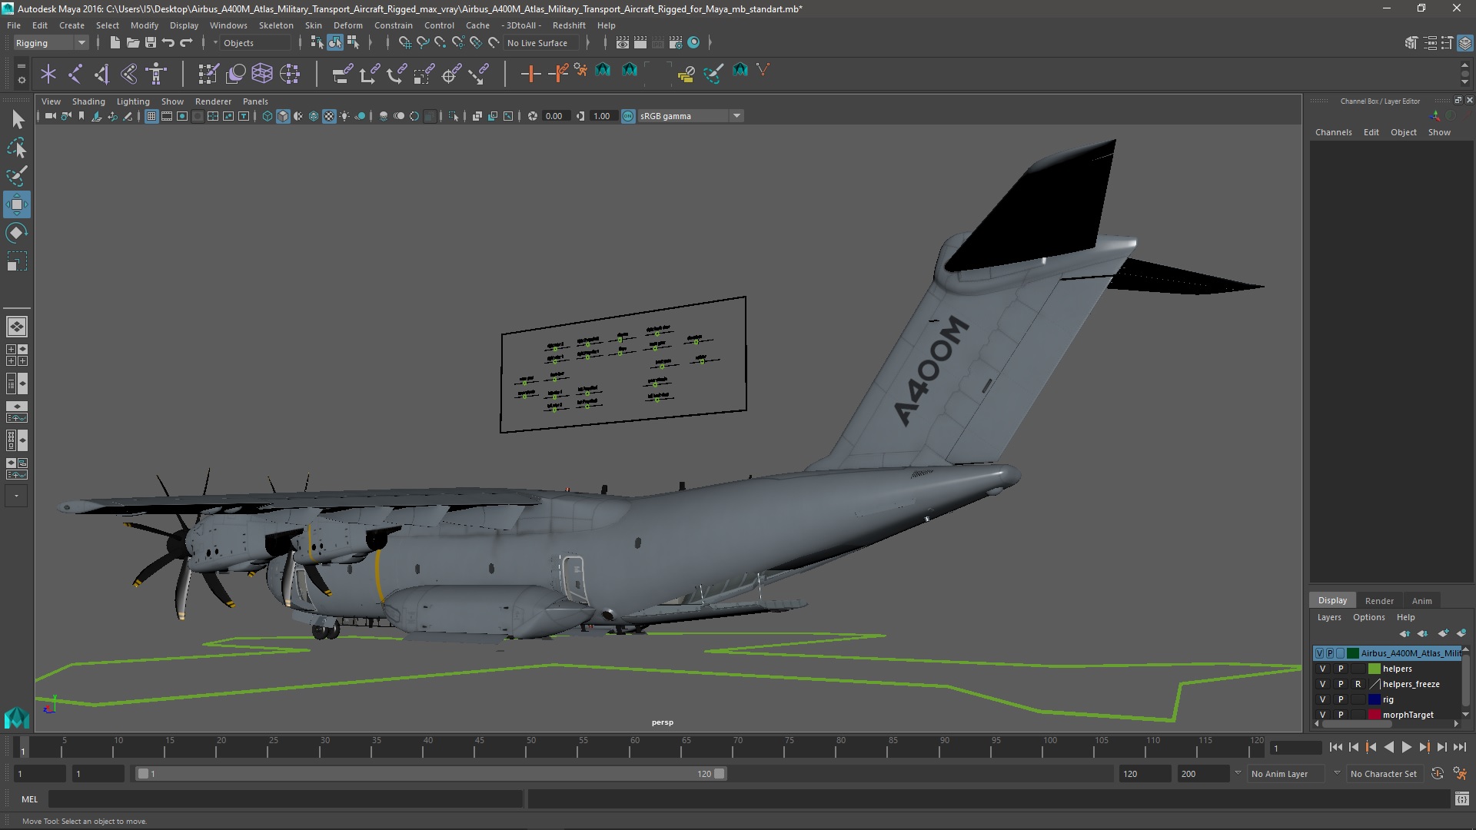Click the Undo arrow in status line

[168, 43]
